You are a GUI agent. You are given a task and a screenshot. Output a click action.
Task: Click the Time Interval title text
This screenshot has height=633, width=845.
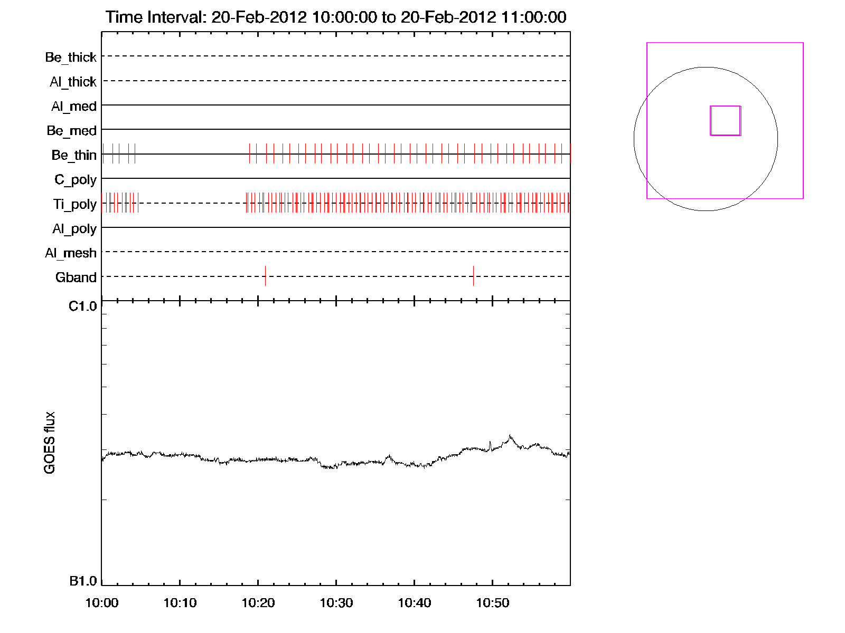pyautogui.click(x=336, y=17)
